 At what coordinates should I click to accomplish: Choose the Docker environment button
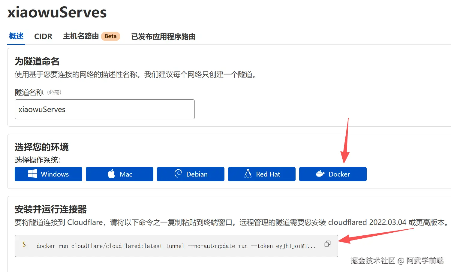(333, 174)
